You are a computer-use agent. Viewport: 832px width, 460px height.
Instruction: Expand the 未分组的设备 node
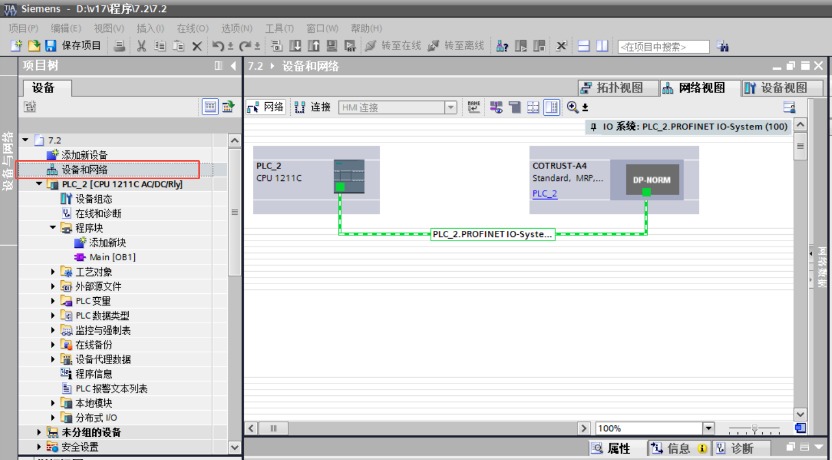pyautogui.click(x=39, y=432)
